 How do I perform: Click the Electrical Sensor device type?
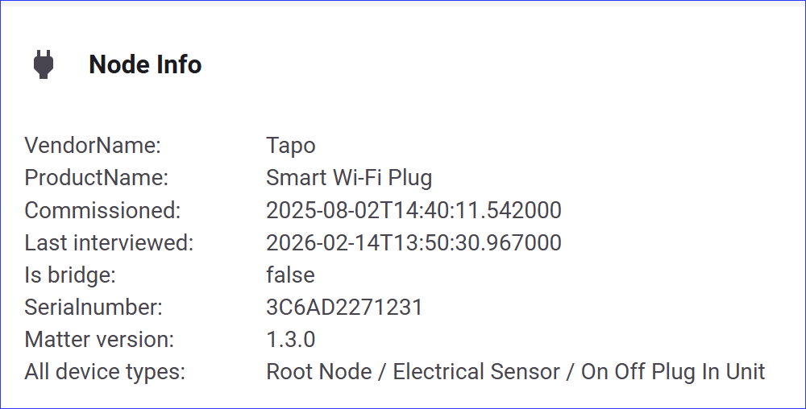[x=476, y=372]
